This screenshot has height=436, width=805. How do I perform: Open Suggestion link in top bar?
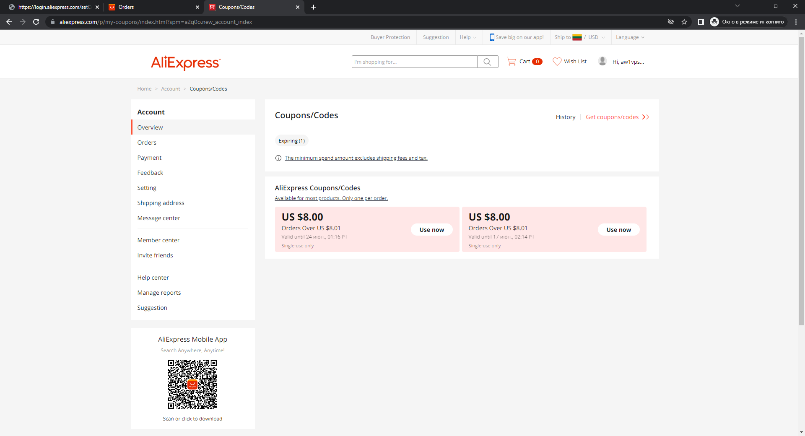click(436, 37)
